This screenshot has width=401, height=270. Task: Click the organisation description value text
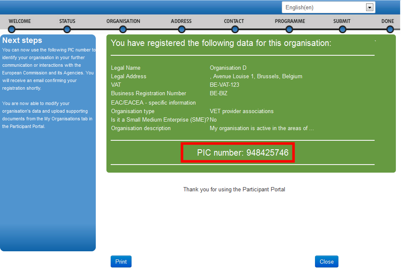(262, 128)
